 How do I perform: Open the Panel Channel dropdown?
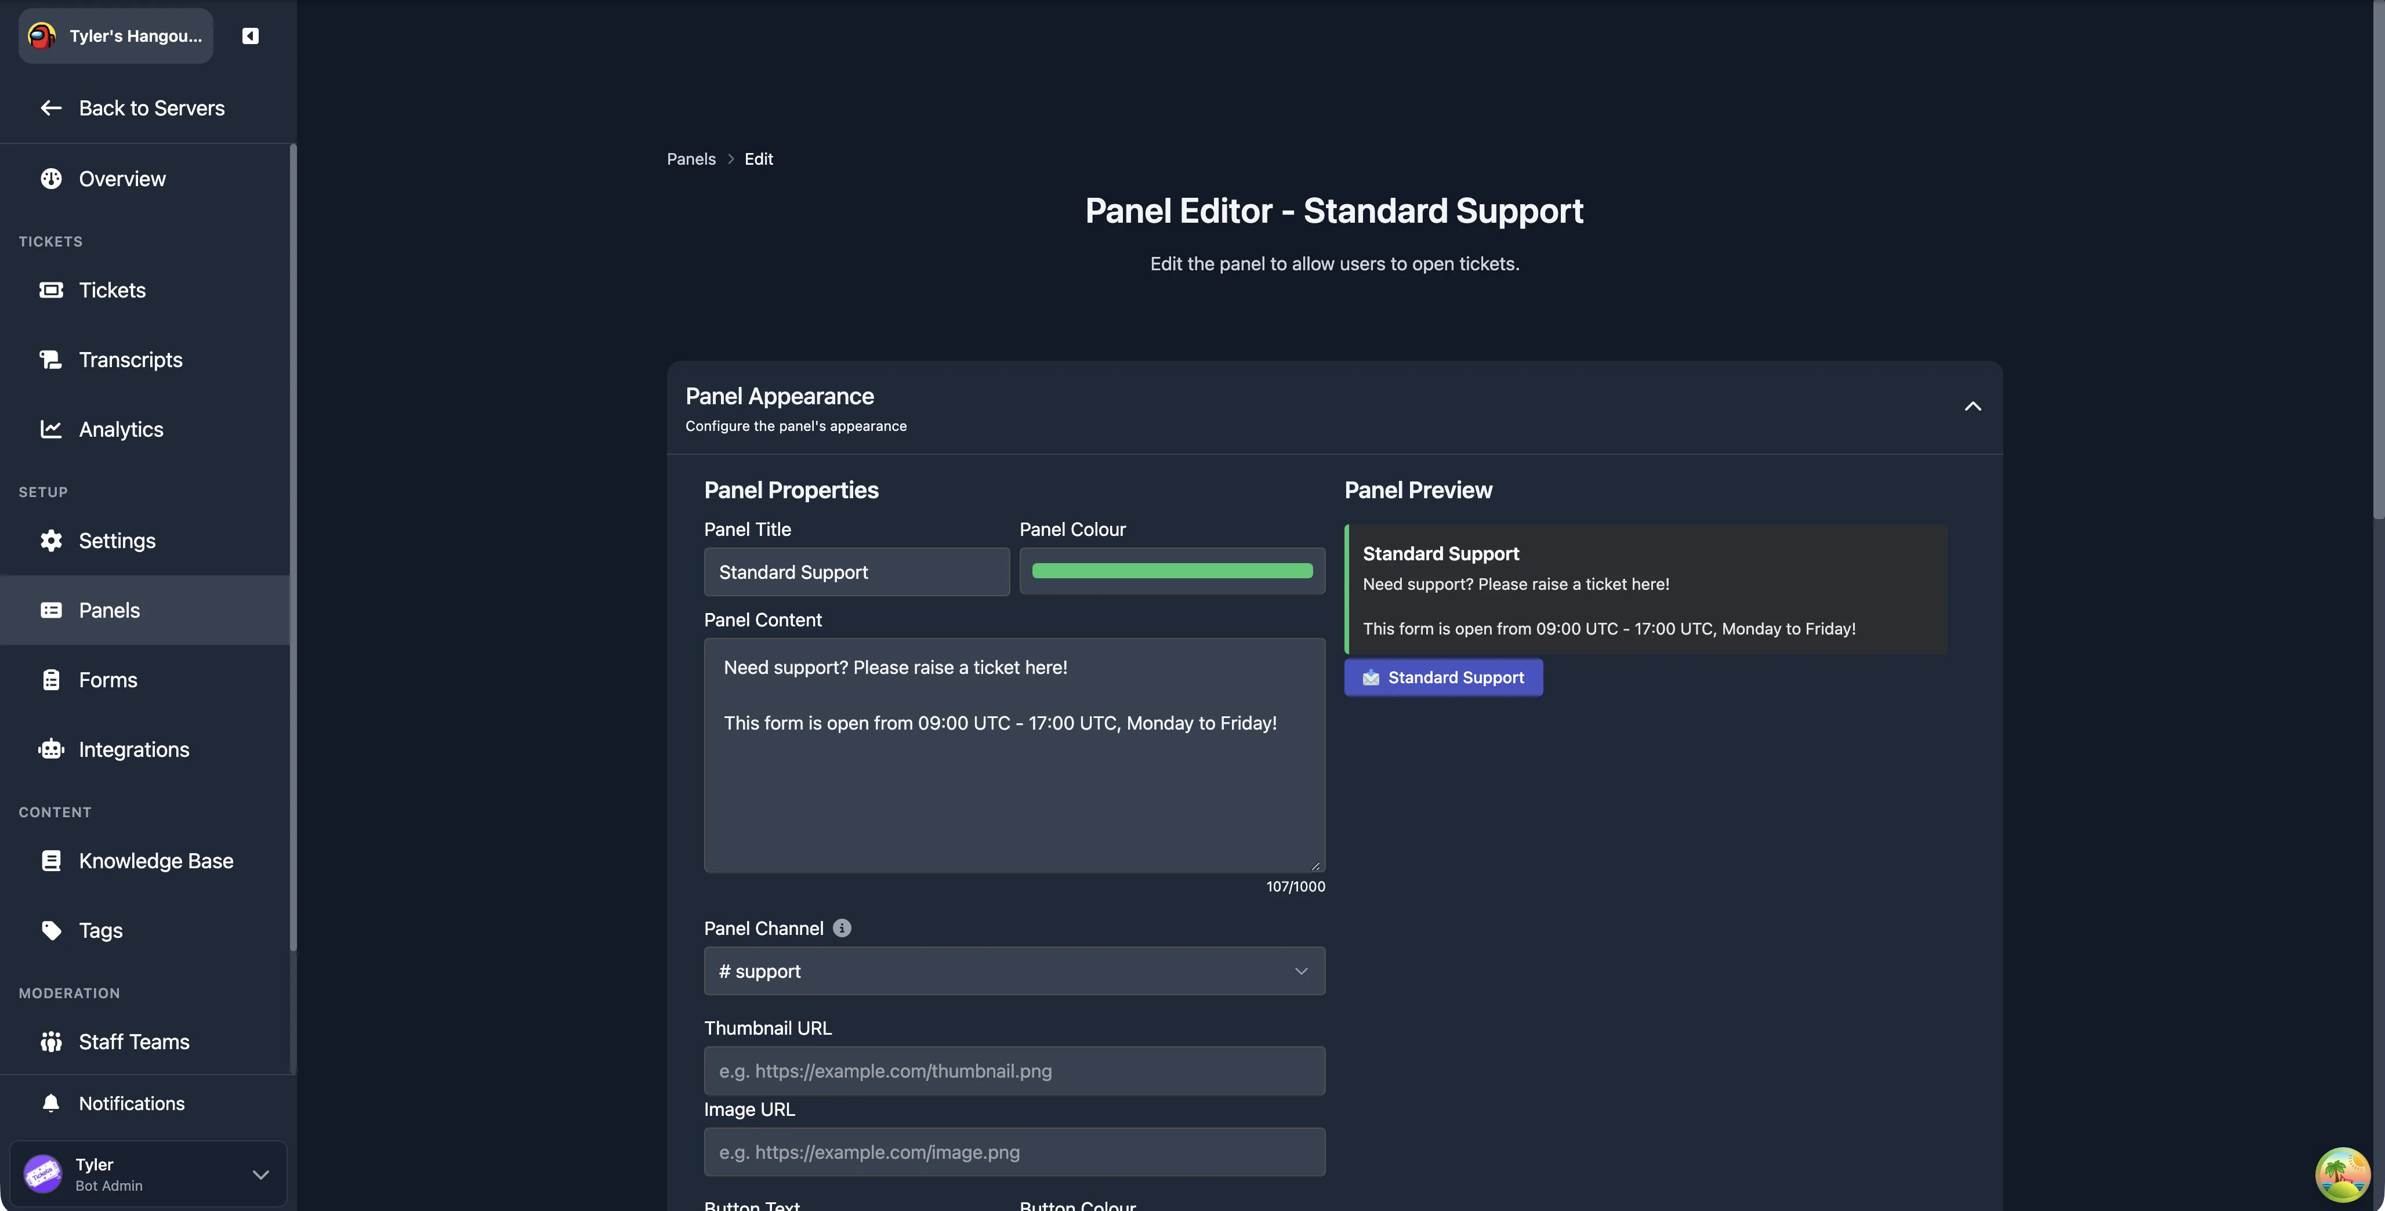[x=1015, y=971]
